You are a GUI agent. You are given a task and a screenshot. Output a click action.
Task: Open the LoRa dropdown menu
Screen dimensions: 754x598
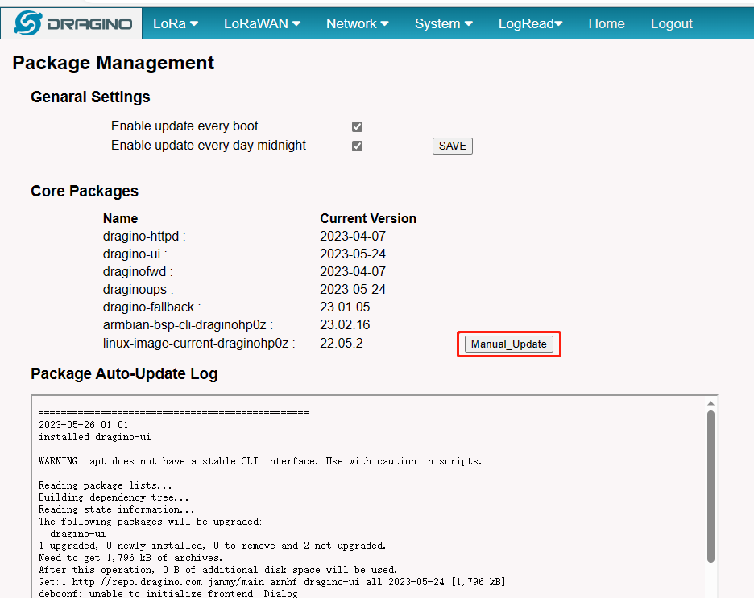click(176, 23)
